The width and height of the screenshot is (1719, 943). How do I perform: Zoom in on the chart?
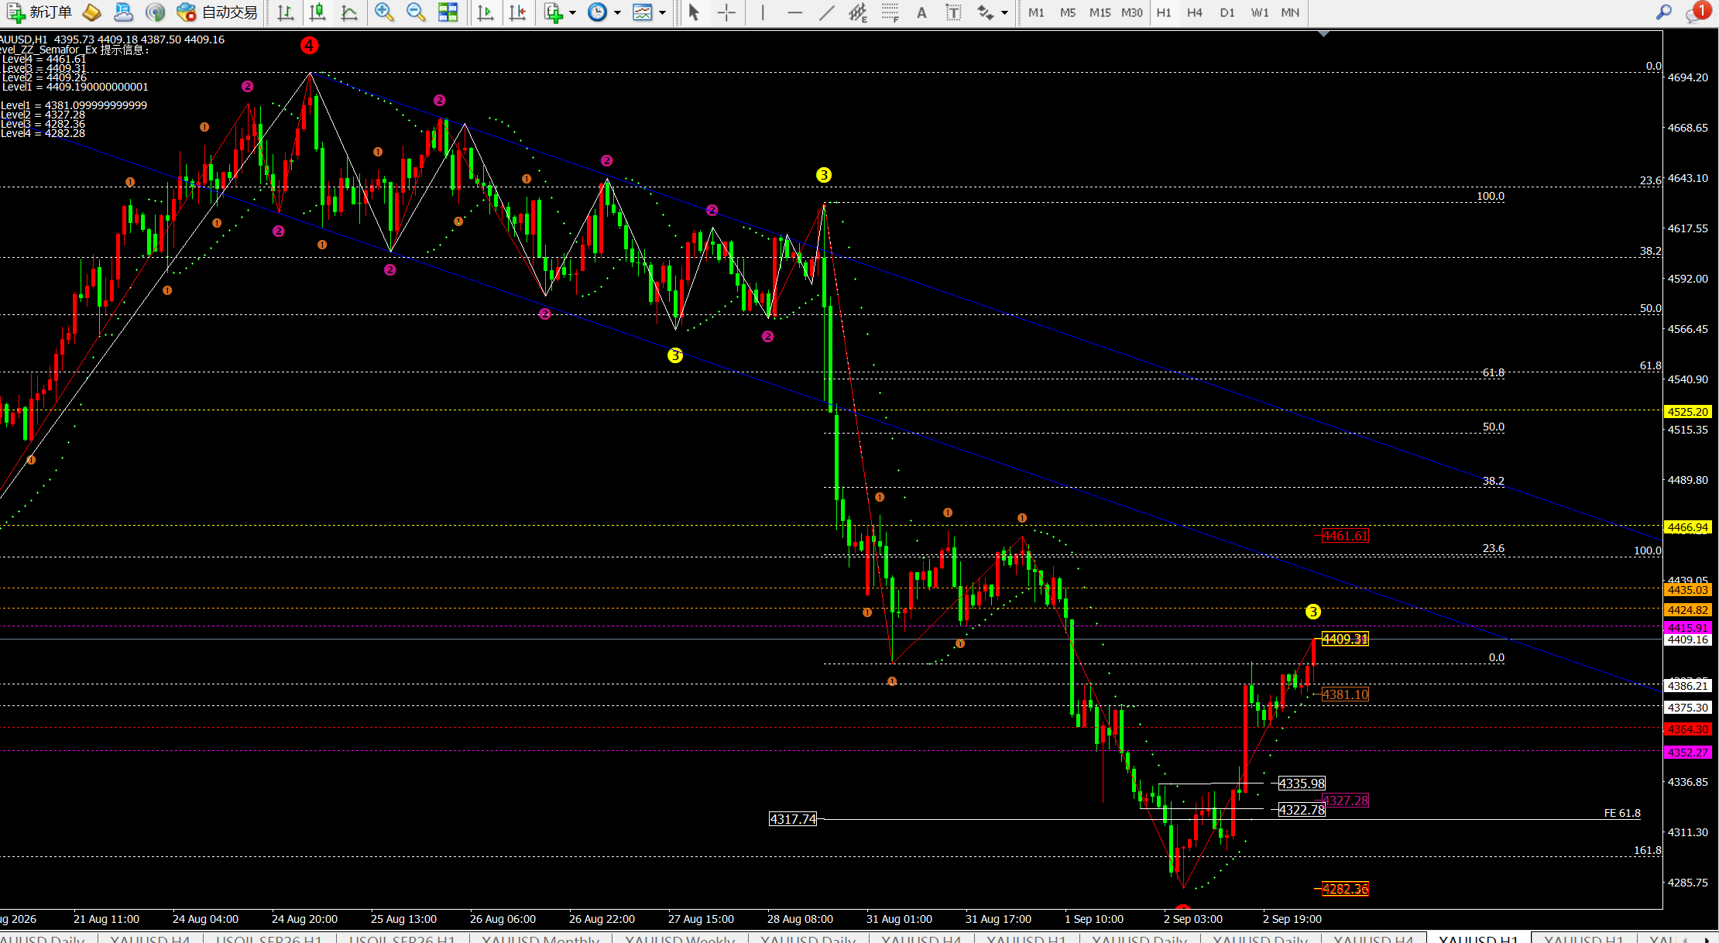tap(384, 12)
